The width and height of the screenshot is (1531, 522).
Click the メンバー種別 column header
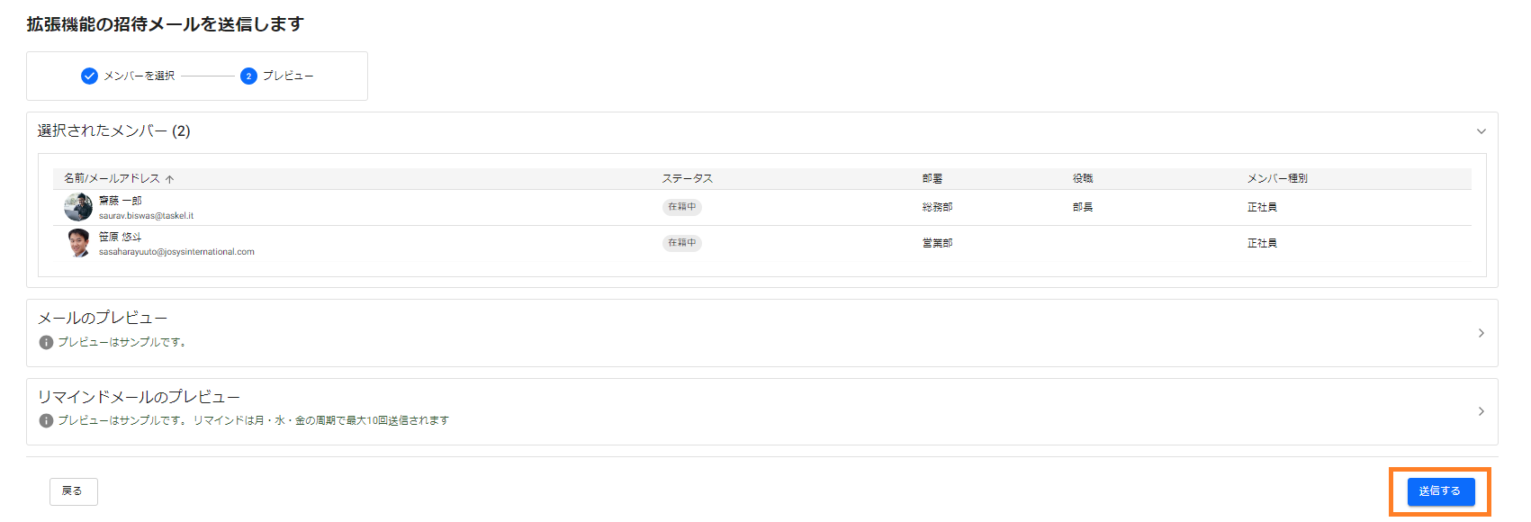pos(1276,179)
